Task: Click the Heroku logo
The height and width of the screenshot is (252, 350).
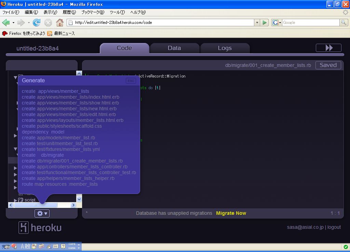Action: point(40,228)
